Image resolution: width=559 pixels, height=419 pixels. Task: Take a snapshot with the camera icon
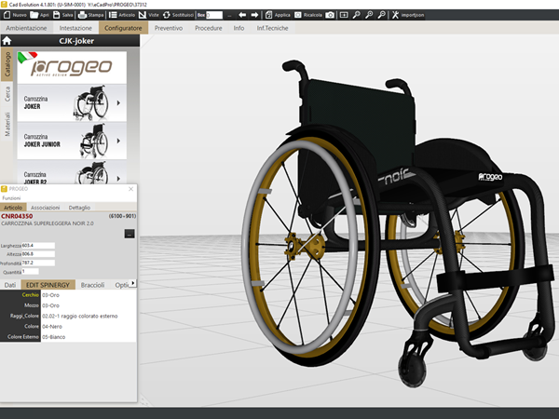pyautogui.click(x=330, y=15)
